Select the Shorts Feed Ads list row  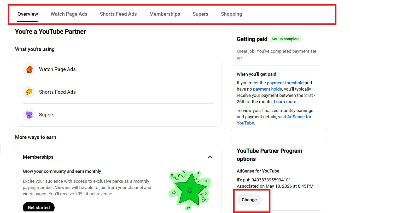coord(118,92)
